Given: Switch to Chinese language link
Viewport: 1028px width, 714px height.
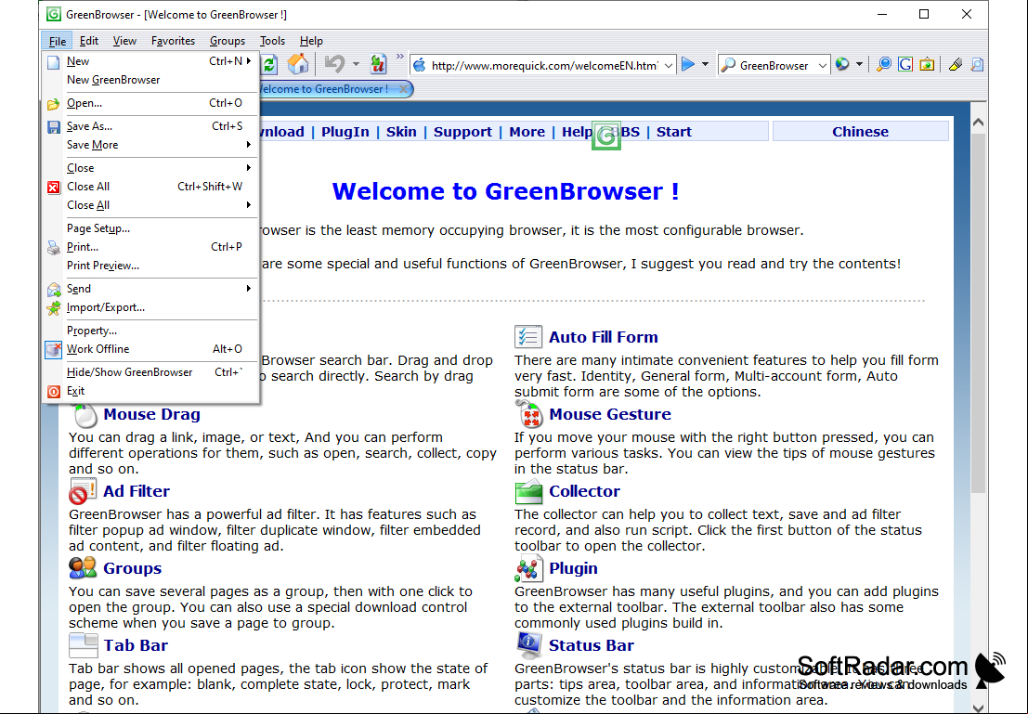Looking at the screenshot, I should pos(860,132).
